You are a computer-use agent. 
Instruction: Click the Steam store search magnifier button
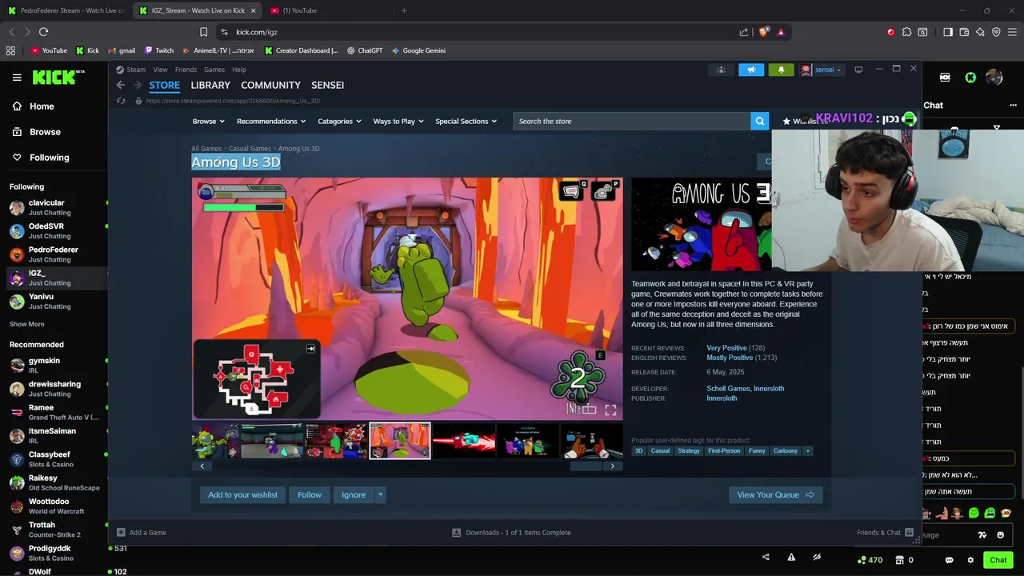[x=759, y=121]
